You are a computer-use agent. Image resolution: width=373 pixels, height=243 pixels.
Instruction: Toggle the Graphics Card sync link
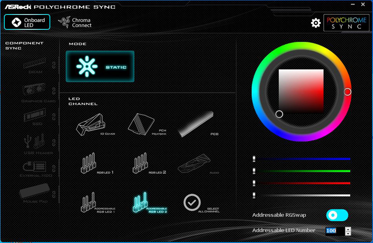[x=54, y=90]
